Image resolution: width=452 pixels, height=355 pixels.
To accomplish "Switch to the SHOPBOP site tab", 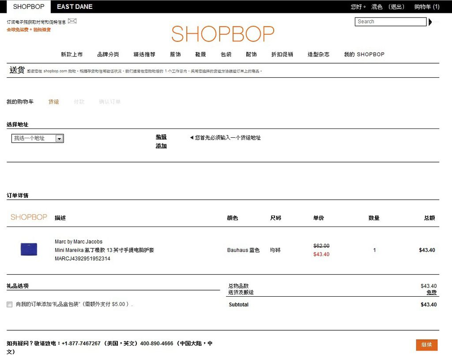I will click(x=29, y=7).
